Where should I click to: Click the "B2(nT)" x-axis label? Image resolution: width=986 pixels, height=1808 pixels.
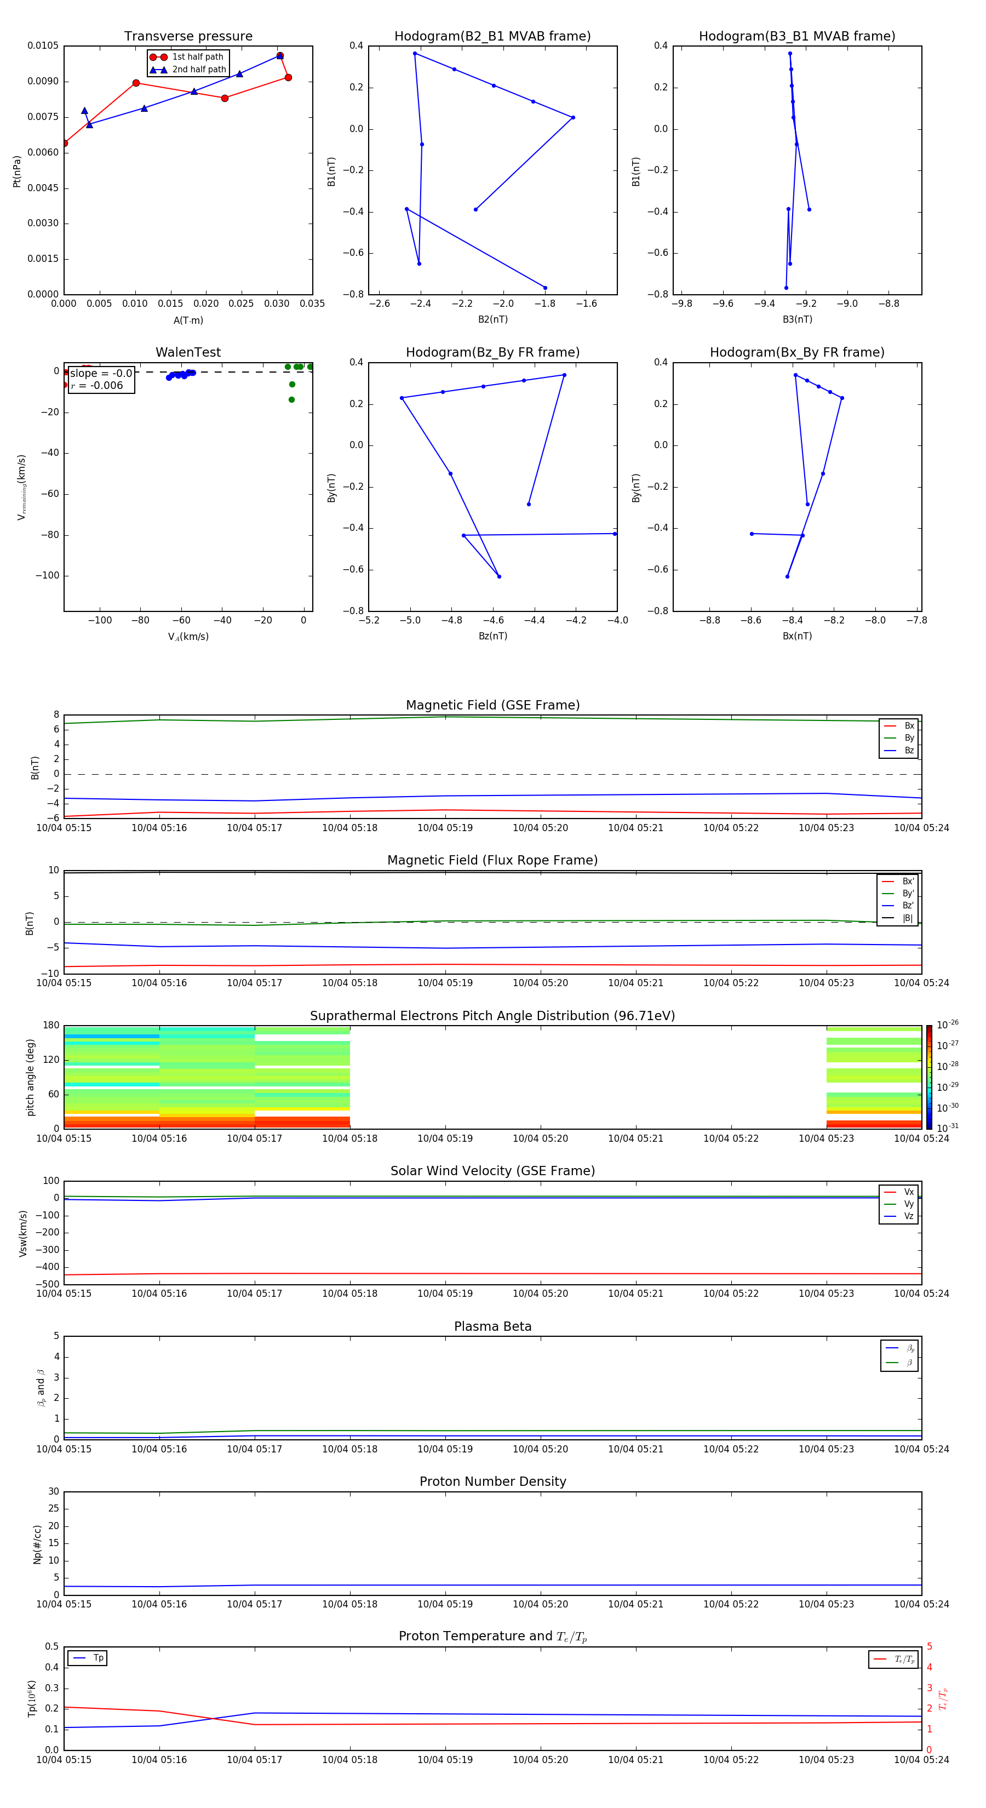pos(492,319)
